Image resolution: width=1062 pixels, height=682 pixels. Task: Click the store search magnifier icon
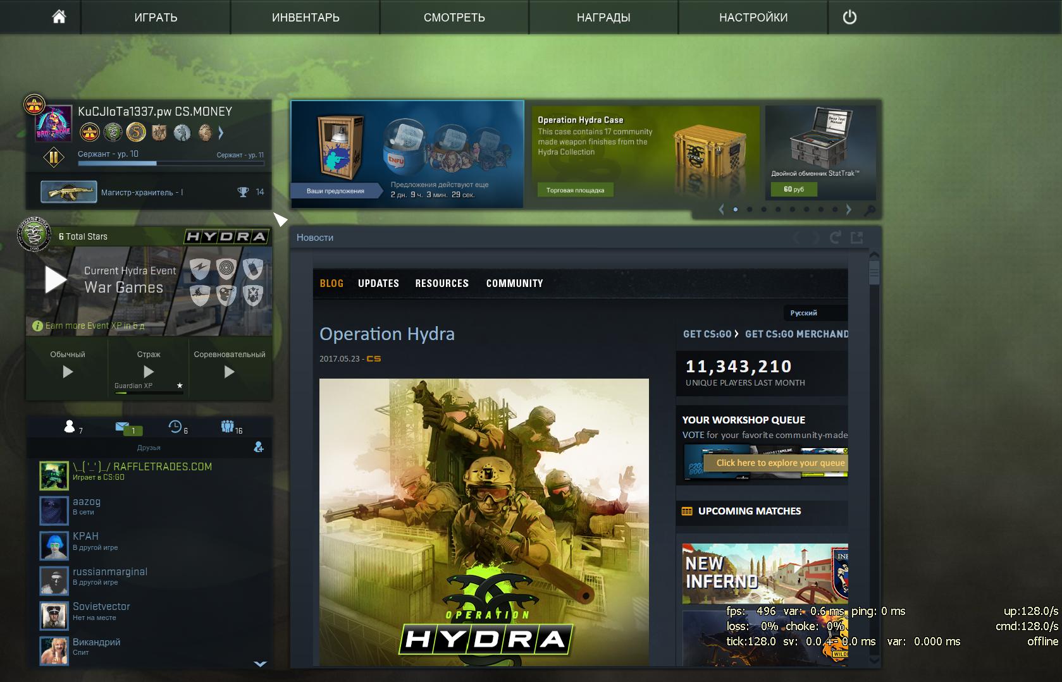[x=870, y=210]
